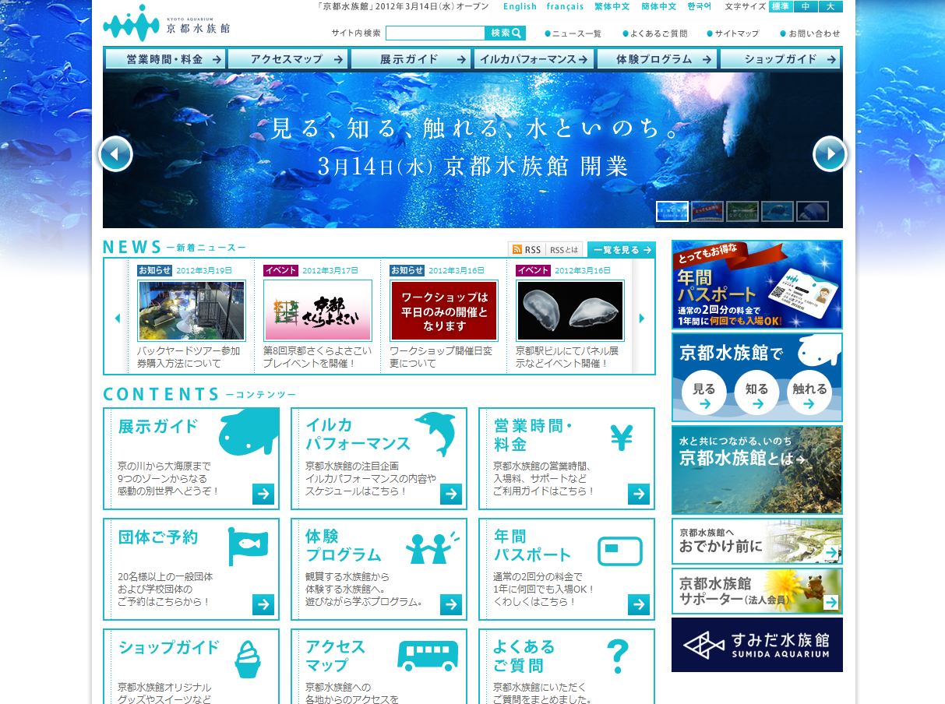The width and height of the screenshot is (945, 704).
Task: Open 展示ガイド navigation menu
Action: [411, 59]
